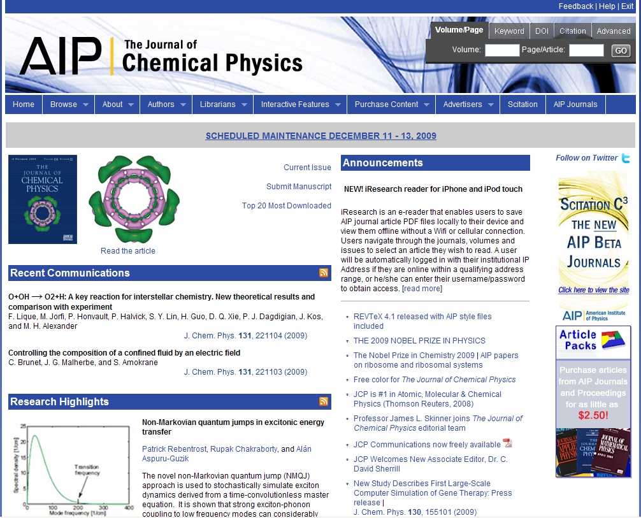Image resolution: width=641 pixels, height=518 pixels.
Task: Open the Non-Markovian quantum jumps highlight title
Action: 233,427
